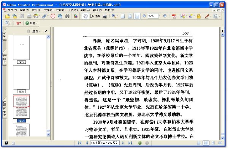This screenshot has height=149, width=228.
Task: Open the Advanced (高级) menu
Action: (85, 10)
